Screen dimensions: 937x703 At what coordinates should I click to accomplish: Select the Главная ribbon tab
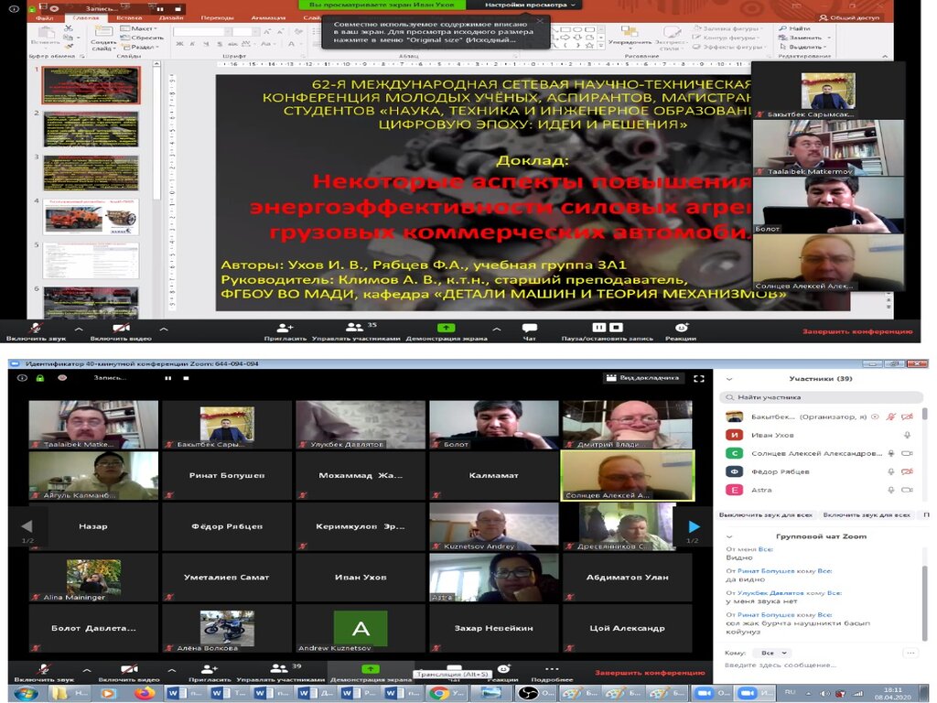point(86,18)
